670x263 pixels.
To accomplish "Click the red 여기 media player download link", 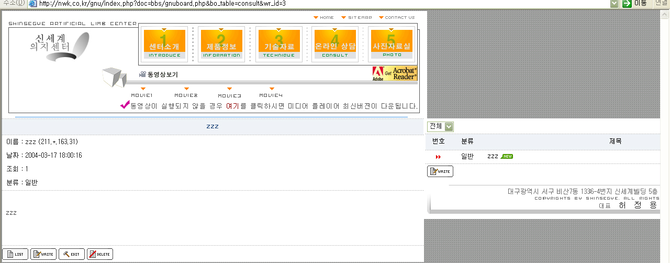I will coord(232,106).
